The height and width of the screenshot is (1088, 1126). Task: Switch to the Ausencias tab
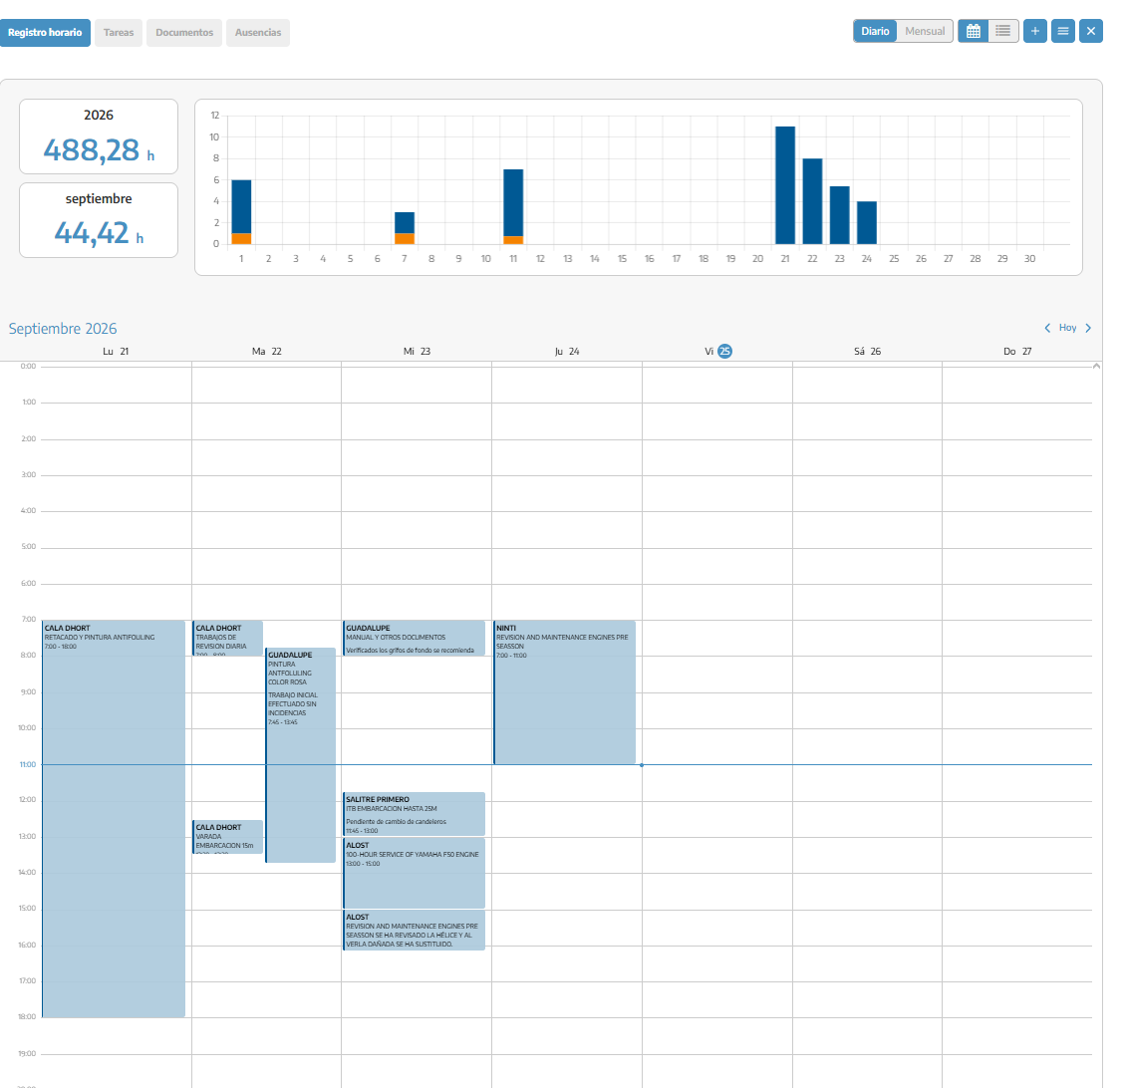coord(258,32)
